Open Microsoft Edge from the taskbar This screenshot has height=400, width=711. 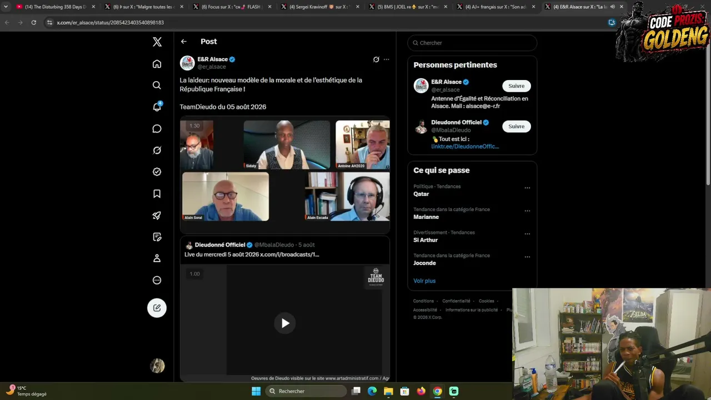click(x=372, y=391)
